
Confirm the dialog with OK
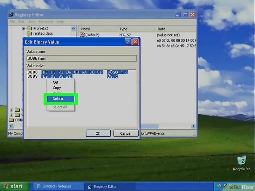(98, 133)
